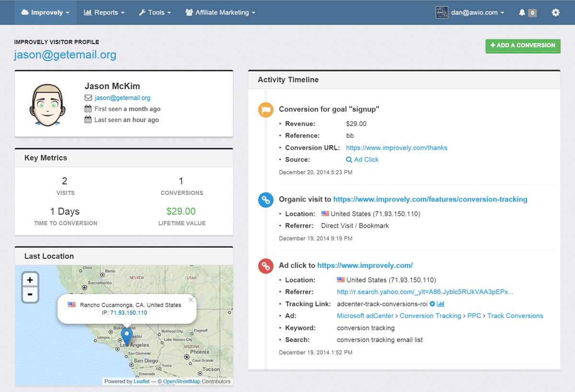Click gear icon beside adcenter-track-conversions-roi
The width and height of the screenshot is (575, 392).
coord(432,304)
